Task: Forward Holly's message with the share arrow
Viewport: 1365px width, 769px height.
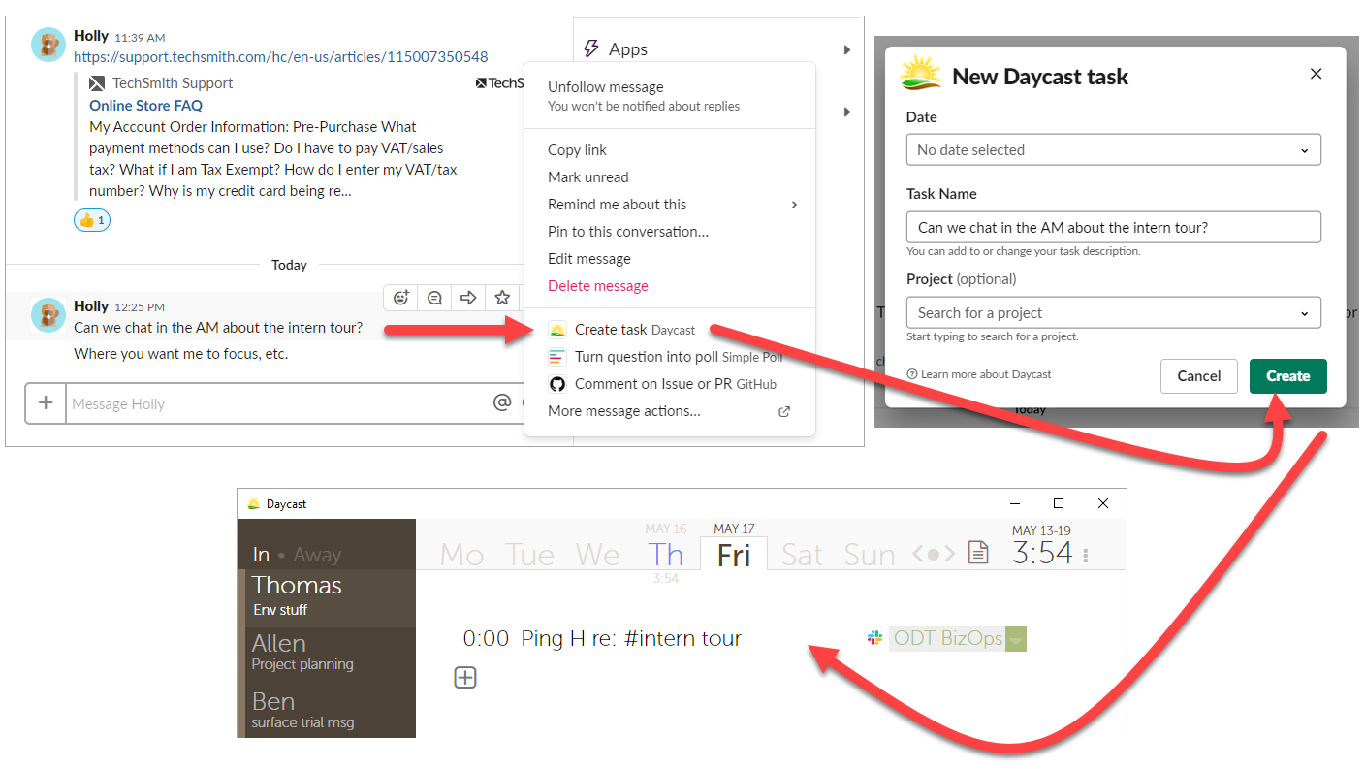Action: click(x=467, y=297)
